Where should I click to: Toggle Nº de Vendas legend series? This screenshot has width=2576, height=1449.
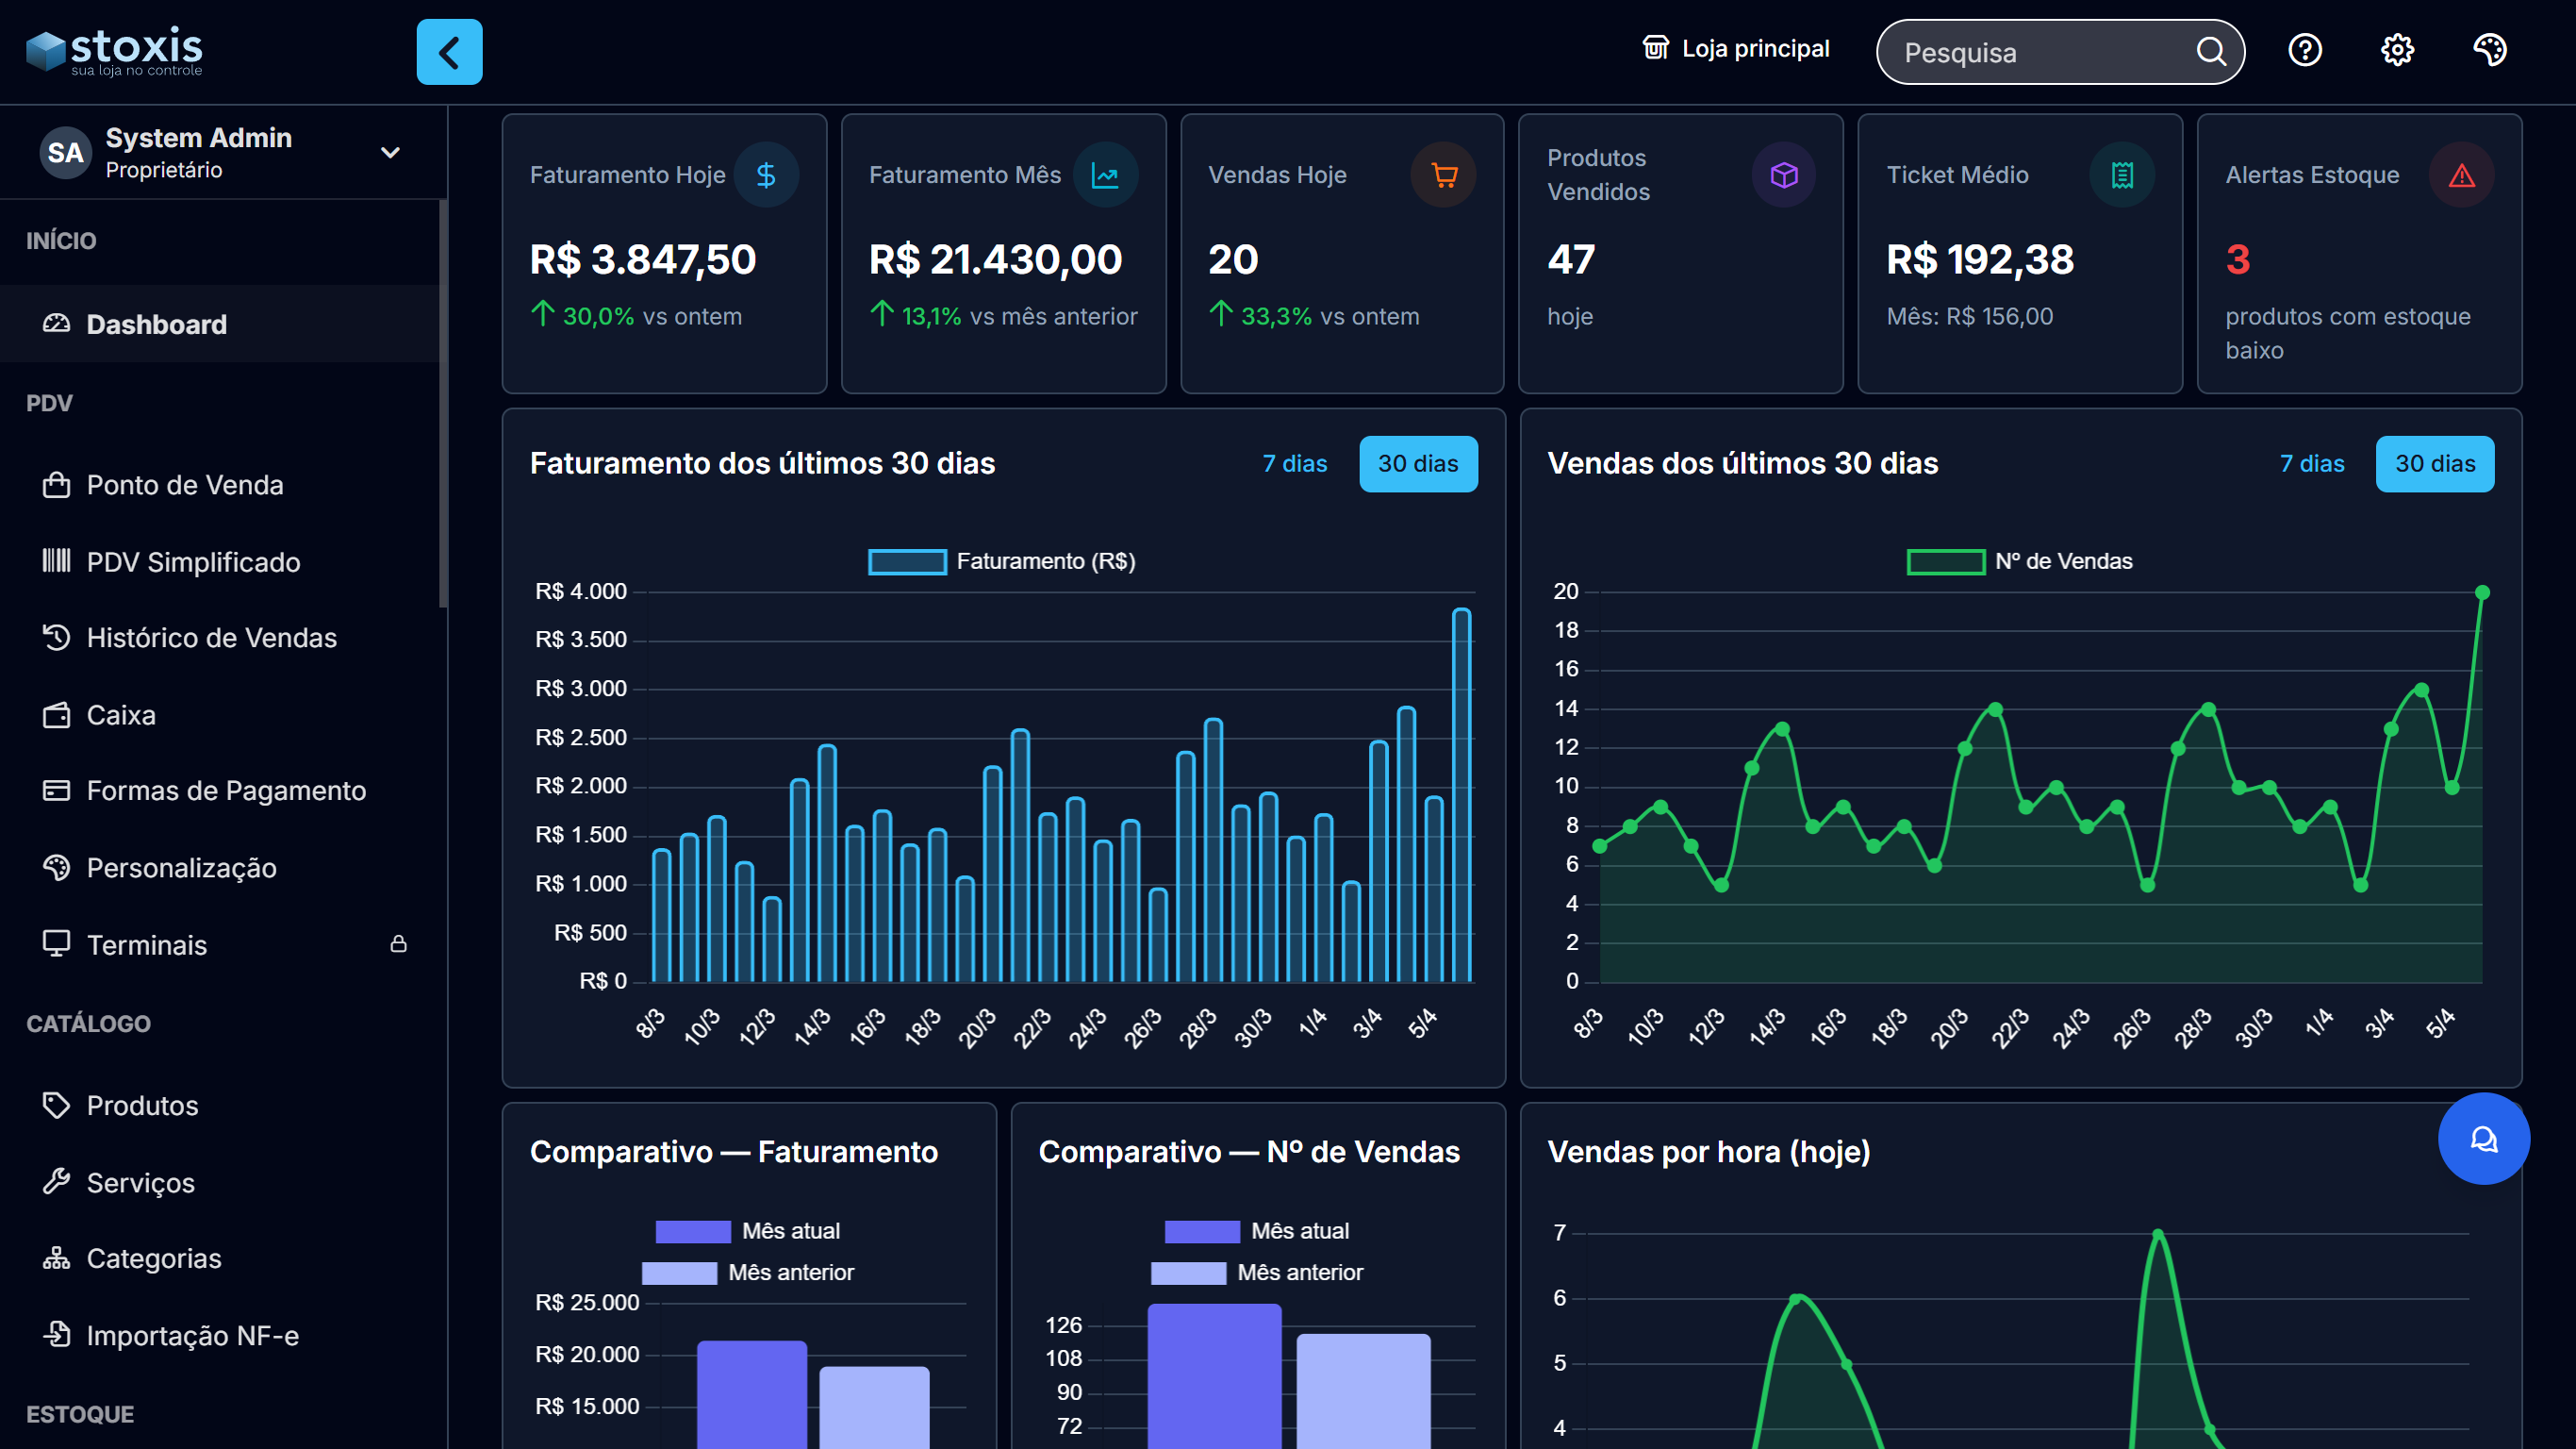[x=2020, y=561]
